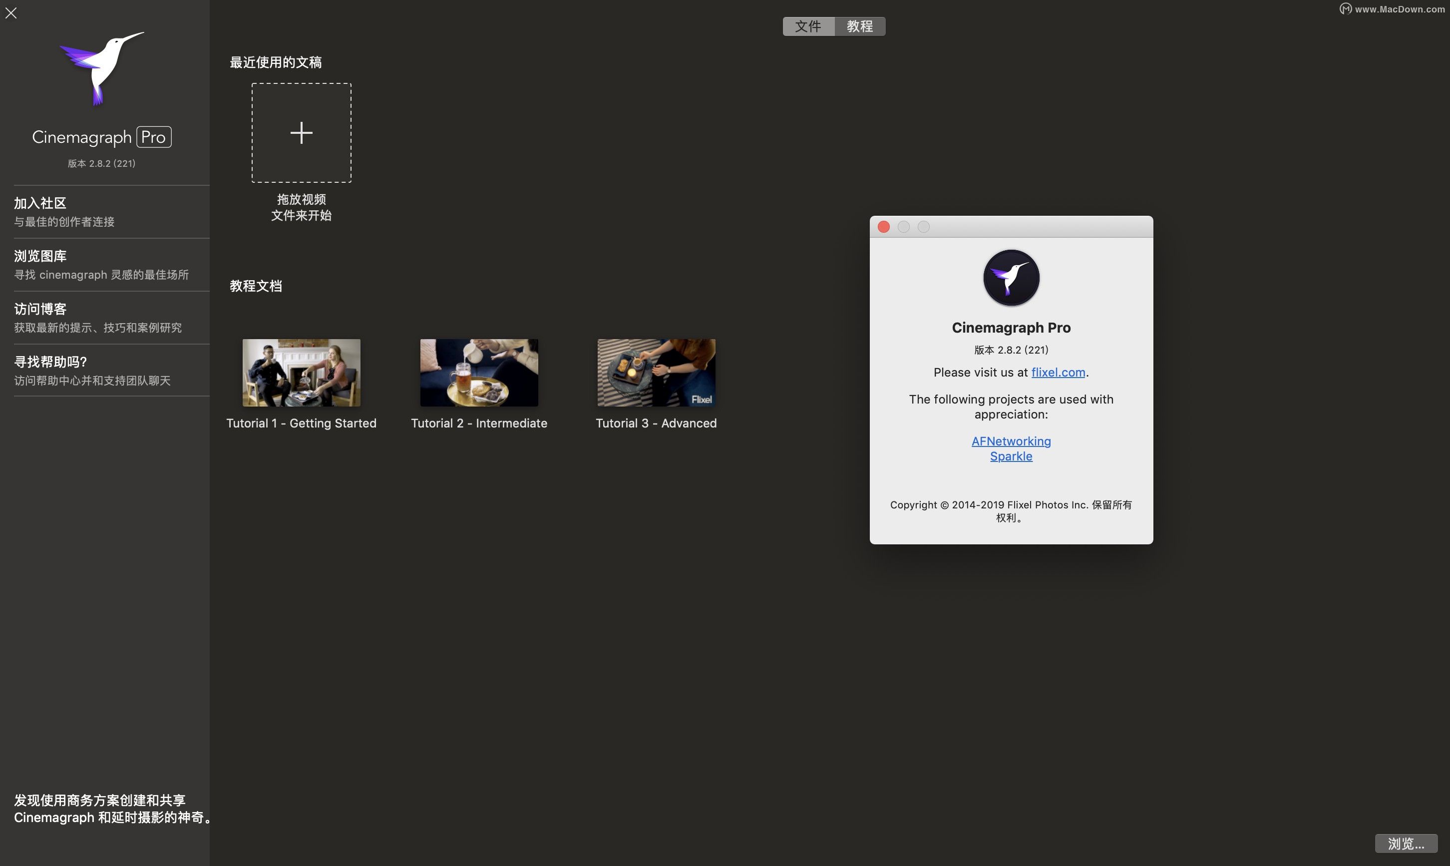
Task: Click the Tutorial 2 - Intermediate label
Action: (479, 424)
